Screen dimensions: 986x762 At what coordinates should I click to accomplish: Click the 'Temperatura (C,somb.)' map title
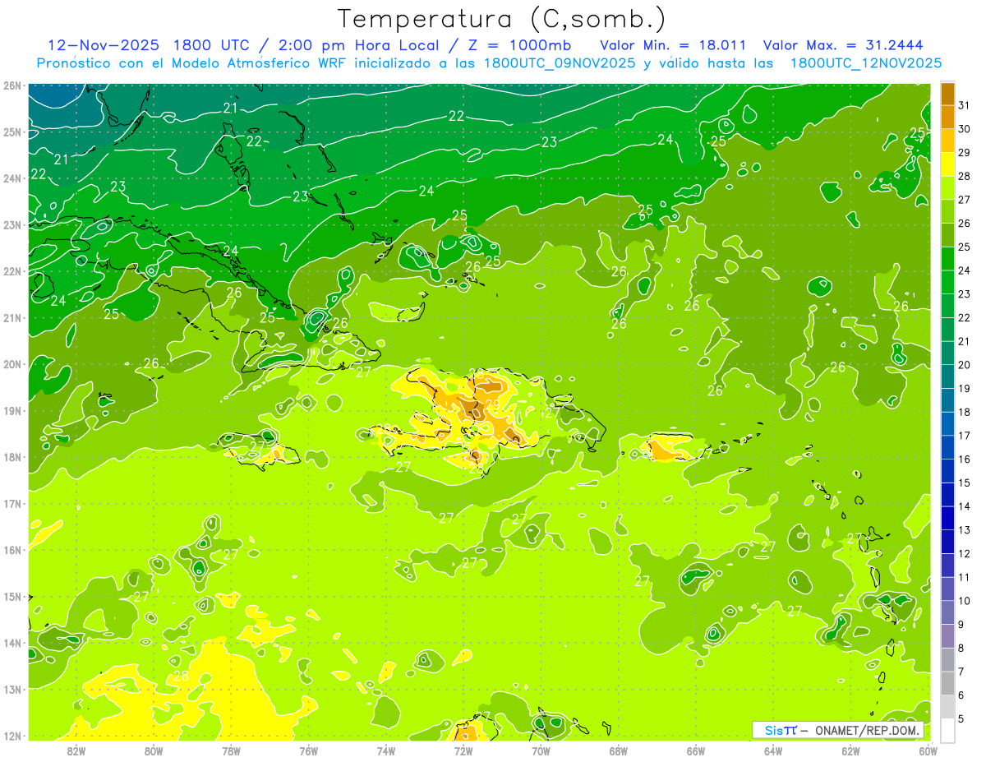point(502,20)
